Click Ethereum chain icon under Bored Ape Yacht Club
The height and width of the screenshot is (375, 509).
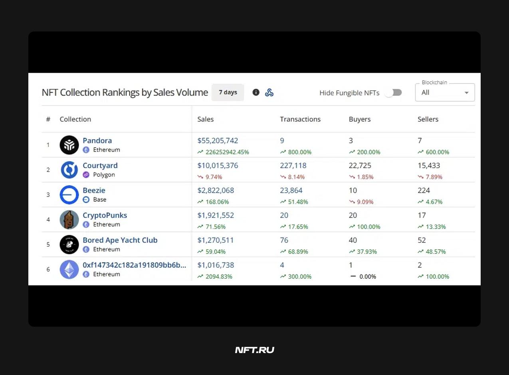coord(86,249)
